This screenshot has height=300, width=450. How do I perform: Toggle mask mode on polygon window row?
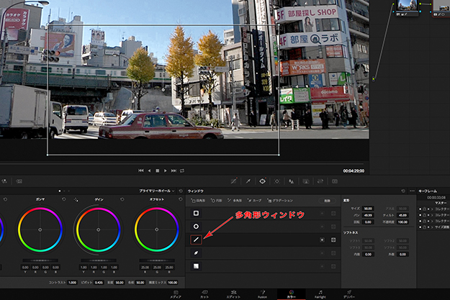tap(333, 240)
